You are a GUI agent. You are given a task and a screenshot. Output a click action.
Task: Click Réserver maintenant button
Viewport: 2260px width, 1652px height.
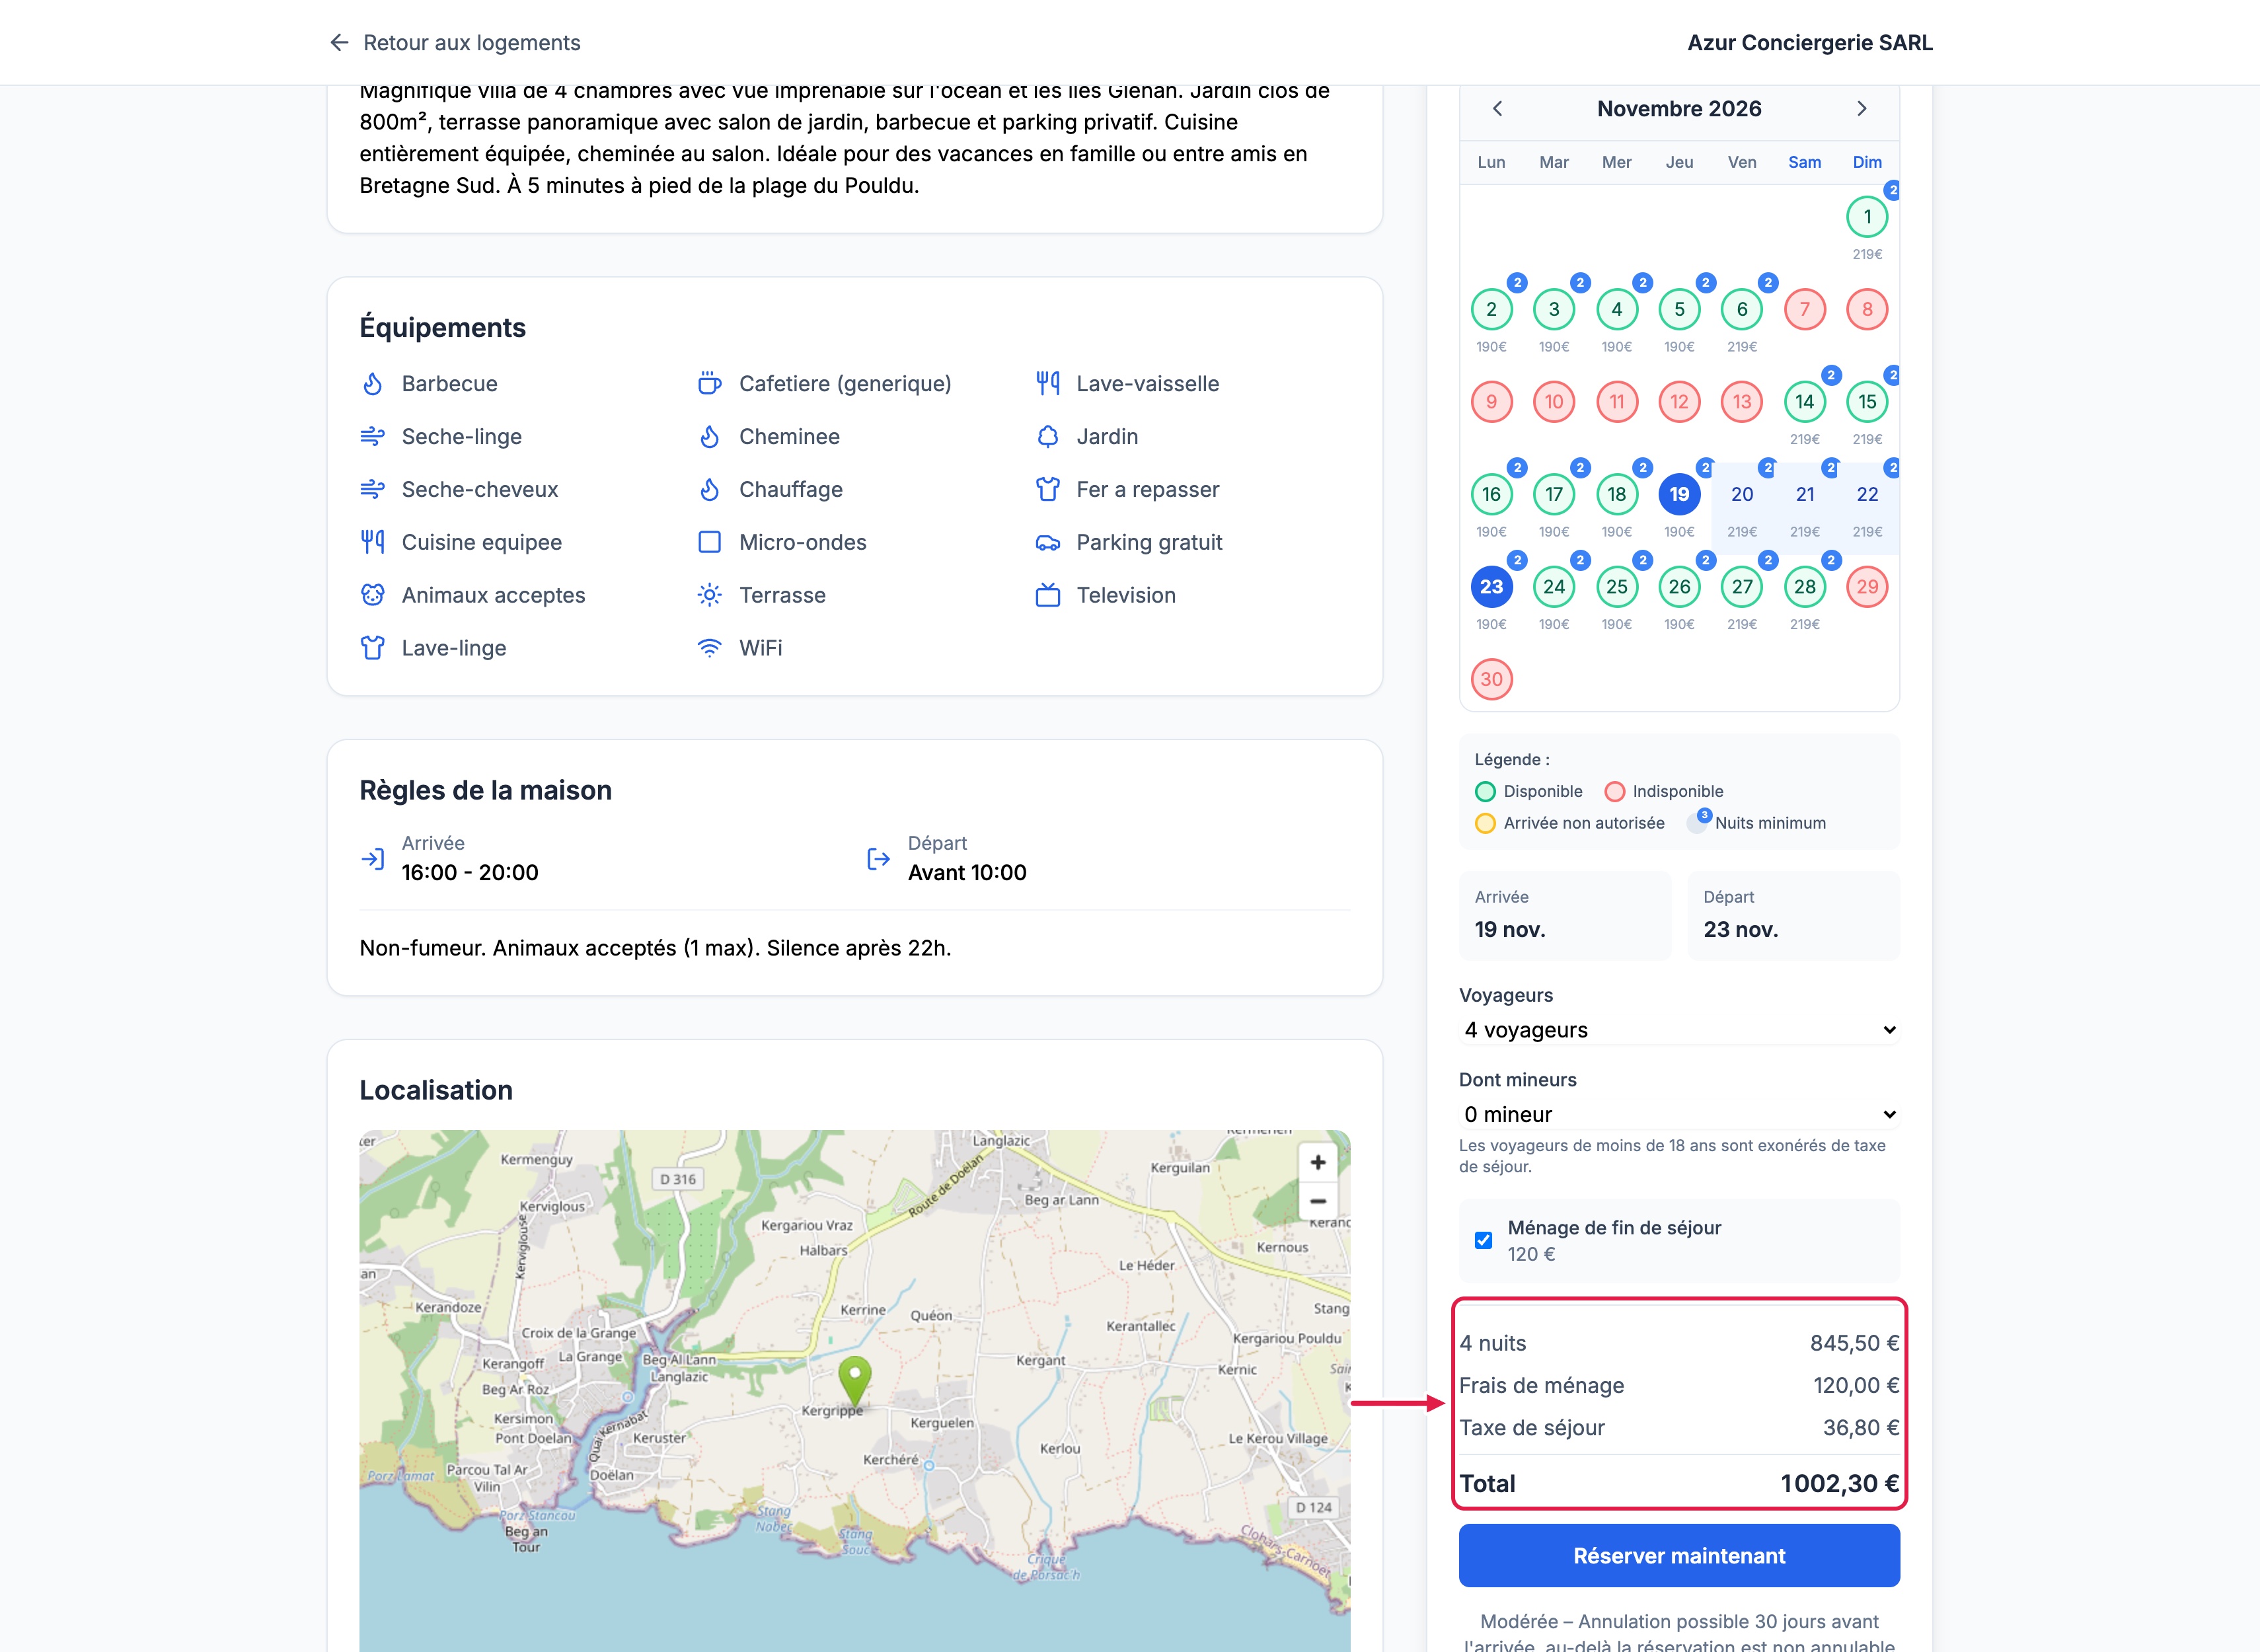pos(1680,1556)
